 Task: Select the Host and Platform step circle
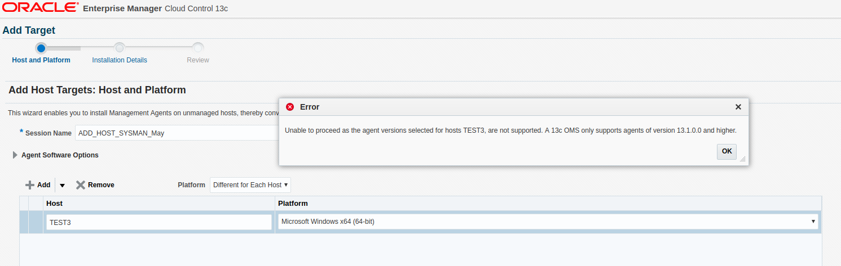click(41, 48)
